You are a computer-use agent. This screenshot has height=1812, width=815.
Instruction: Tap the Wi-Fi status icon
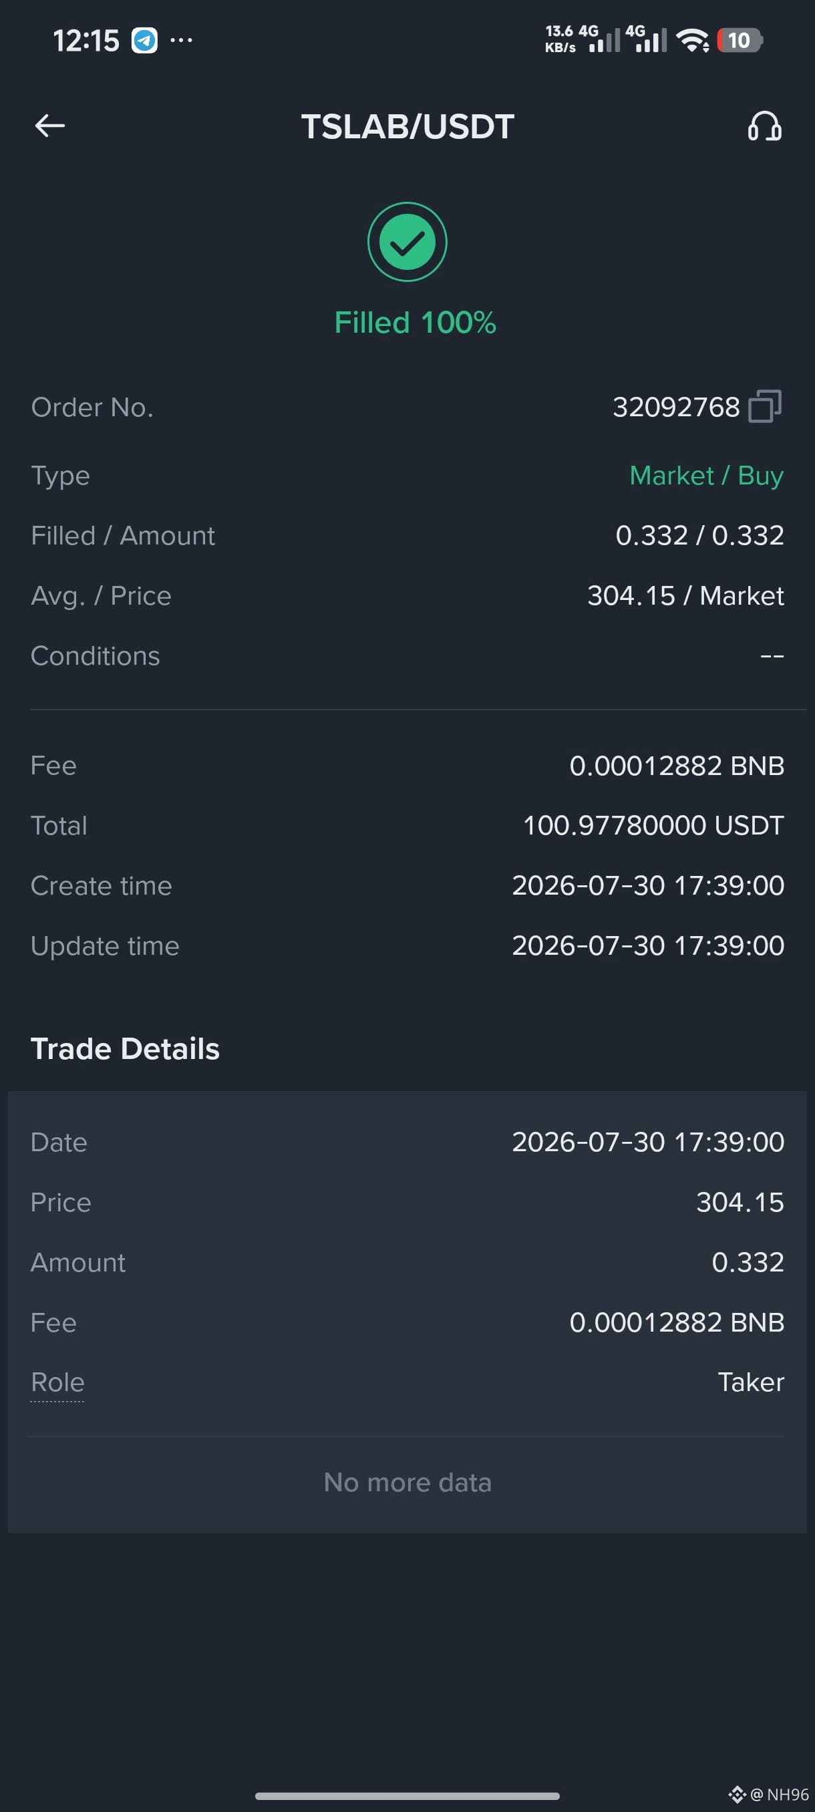tap(693, 40)
